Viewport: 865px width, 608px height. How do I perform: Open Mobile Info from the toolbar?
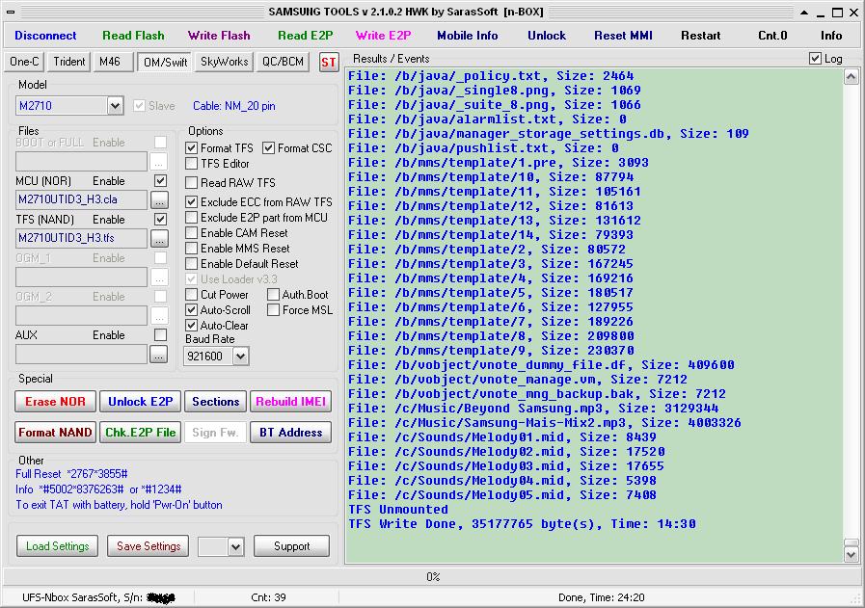click(x=468, y=36)
